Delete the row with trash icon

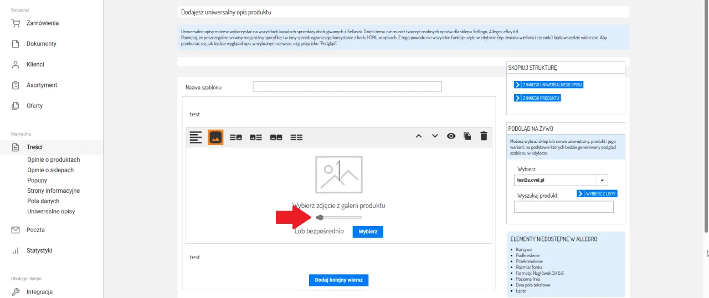pyautogui.click(x=484, y=136)
